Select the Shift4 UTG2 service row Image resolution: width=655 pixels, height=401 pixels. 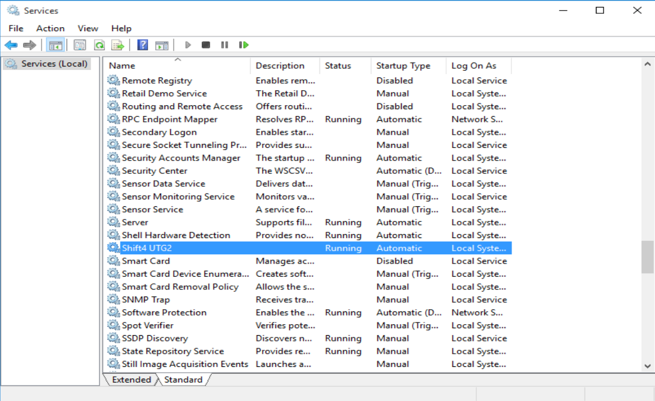tap(146, 248)
